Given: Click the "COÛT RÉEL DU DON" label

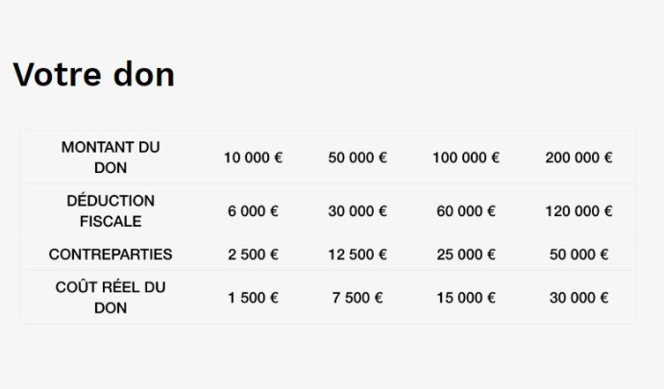Looking at the screenshot, I should [x=111, y=298].
